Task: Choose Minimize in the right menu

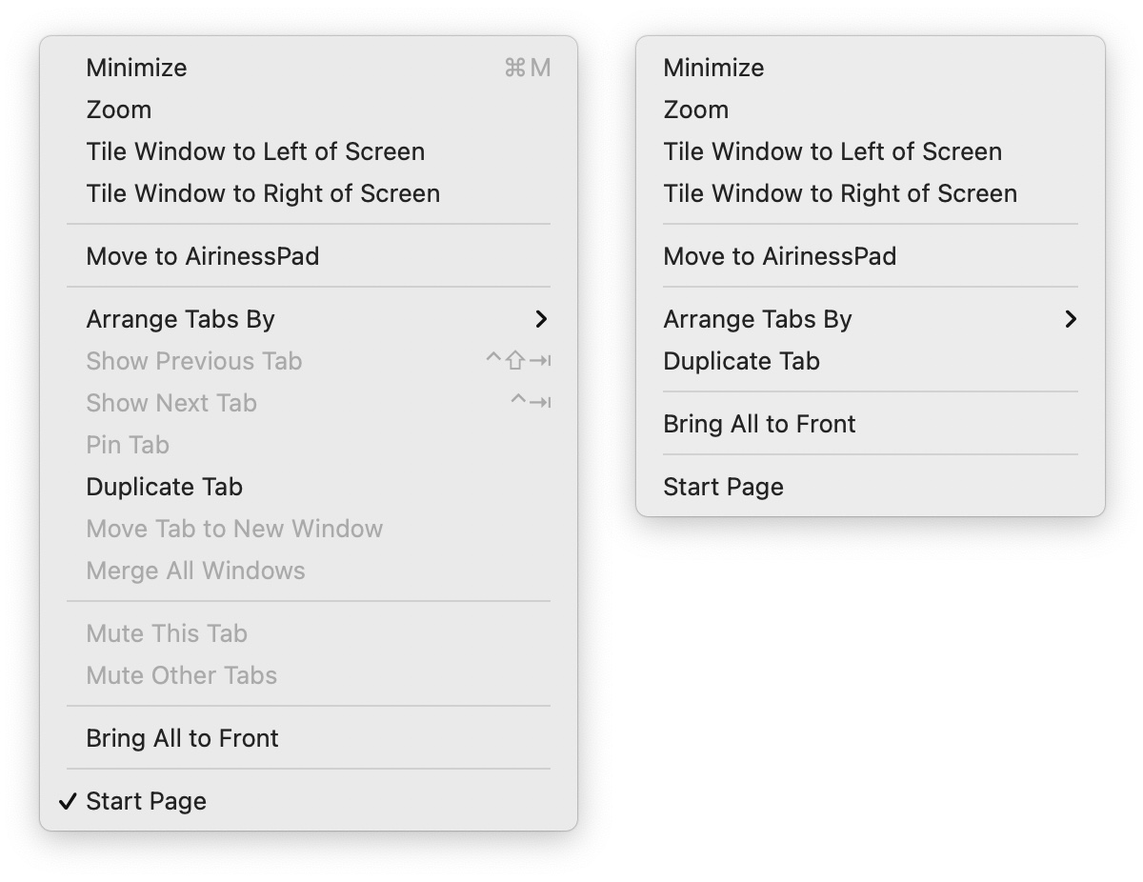Action: (871, 68)
